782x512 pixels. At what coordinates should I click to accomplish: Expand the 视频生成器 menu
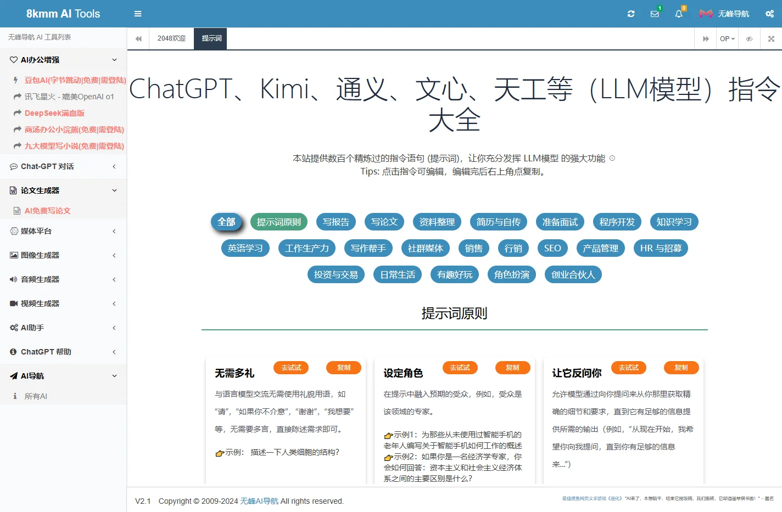pos(63,303)
